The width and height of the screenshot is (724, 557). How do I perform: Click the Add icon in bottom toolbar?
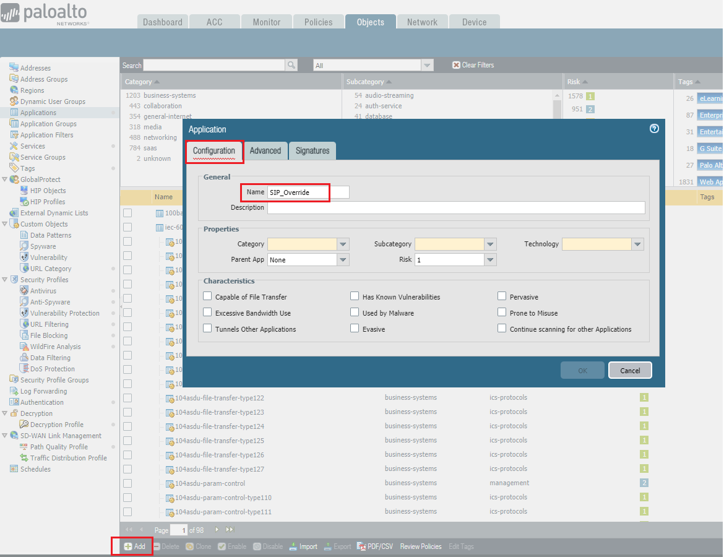128,546
